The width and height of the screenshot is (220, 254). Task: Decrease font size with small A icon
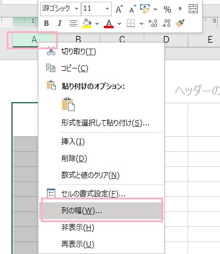point(132,9)
